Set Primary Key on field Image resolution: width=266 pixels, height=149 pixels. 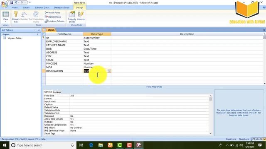click(16, 17)
